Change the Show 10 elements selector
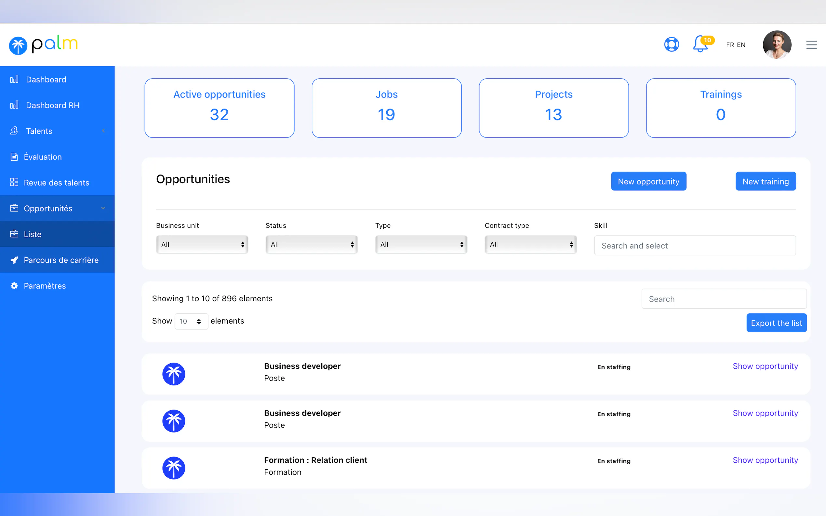Viewport: 826px width, 516px height. pos(191,321)
